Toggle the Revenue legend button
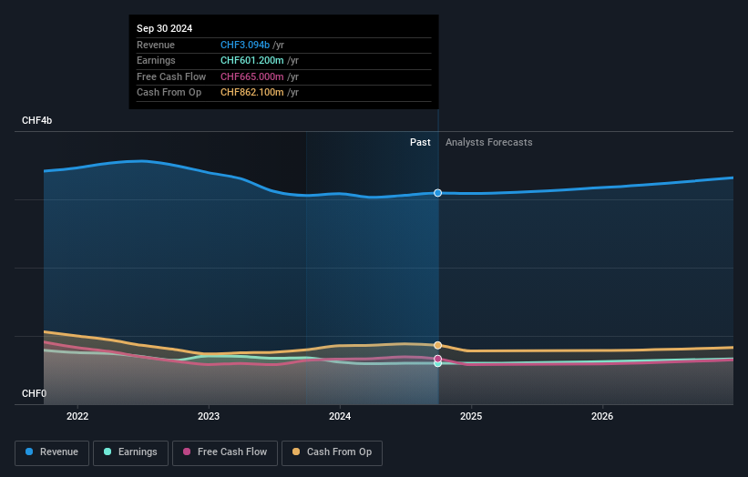 coord(52,452)
